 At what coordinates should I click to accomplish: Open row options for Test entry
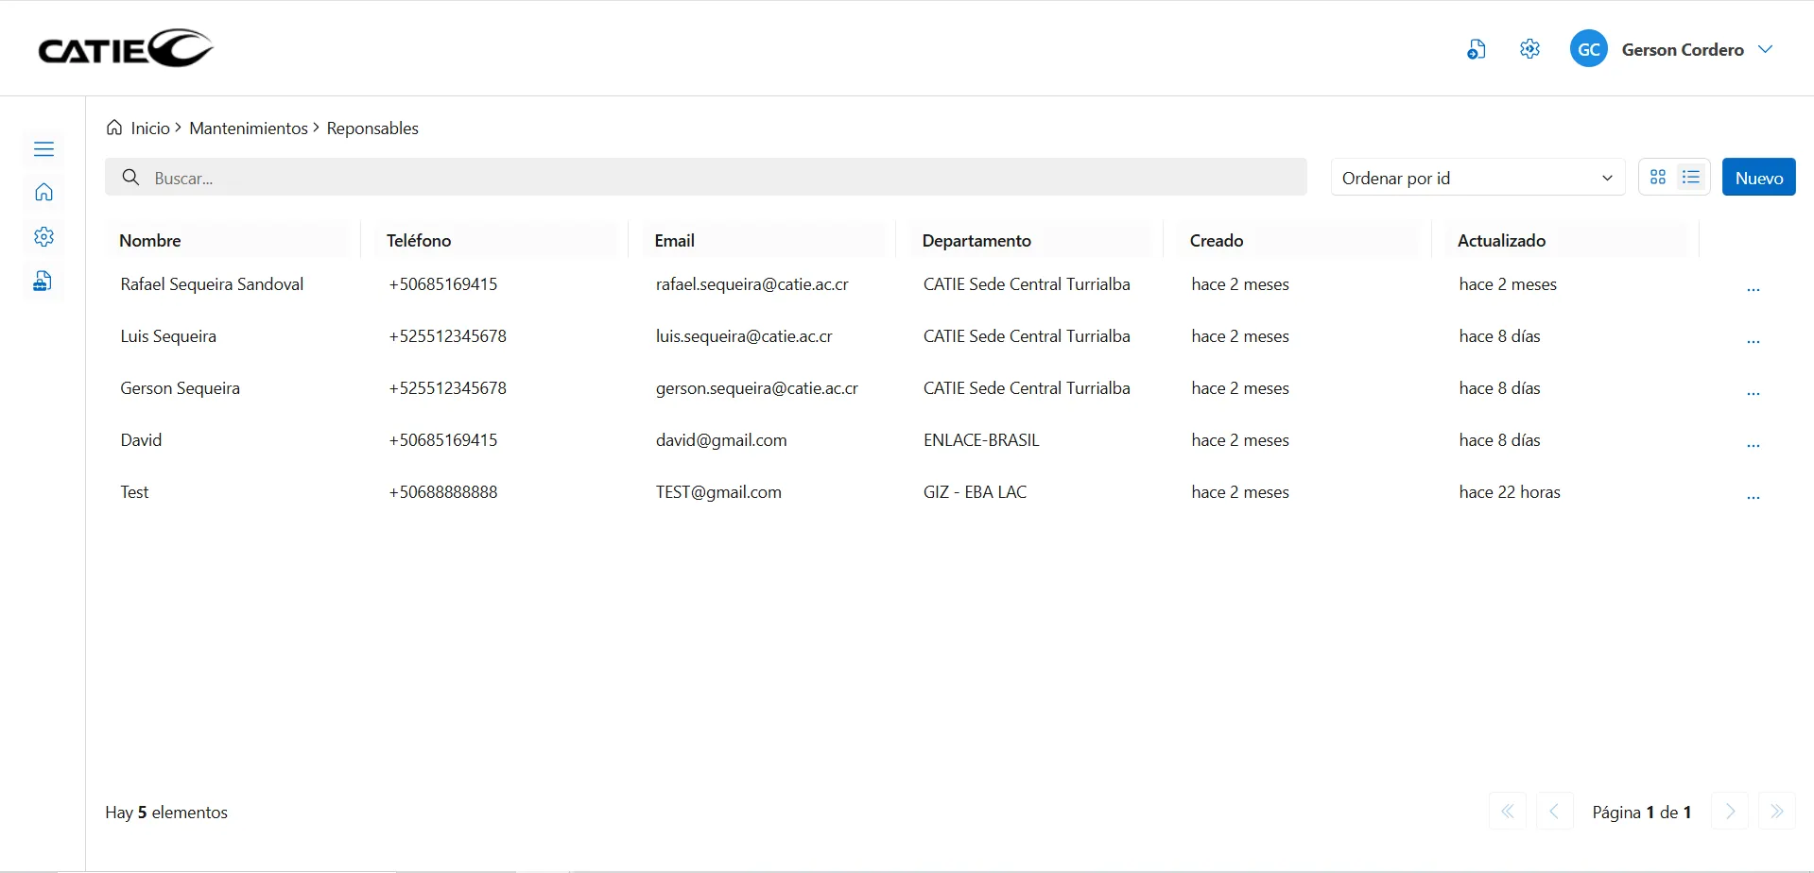click(x=1753, y=497)
